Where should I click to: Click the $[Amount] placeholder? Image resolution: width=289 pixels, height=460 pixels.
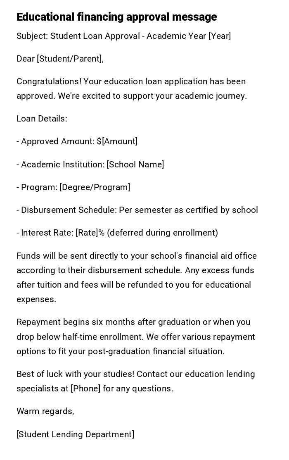pos(117,141)
